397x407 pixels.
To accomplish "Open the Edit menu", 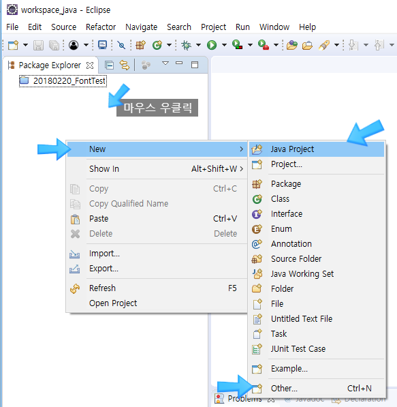I will [x=35, y=27].
